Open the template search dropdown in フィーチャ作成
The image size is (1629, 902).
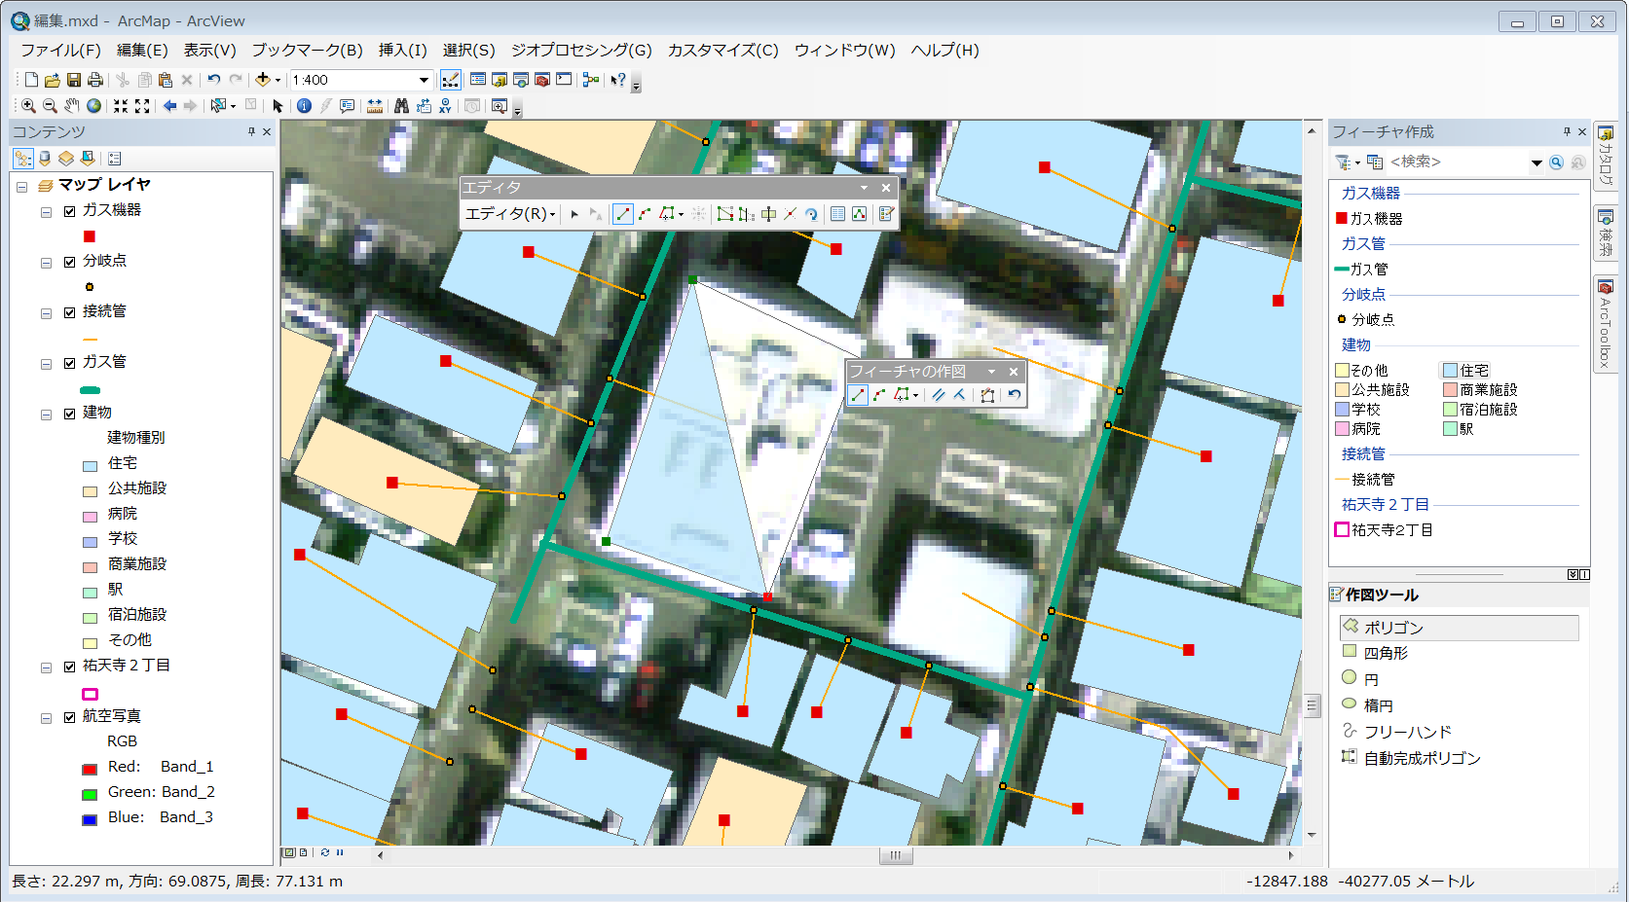coord(1536,162)
